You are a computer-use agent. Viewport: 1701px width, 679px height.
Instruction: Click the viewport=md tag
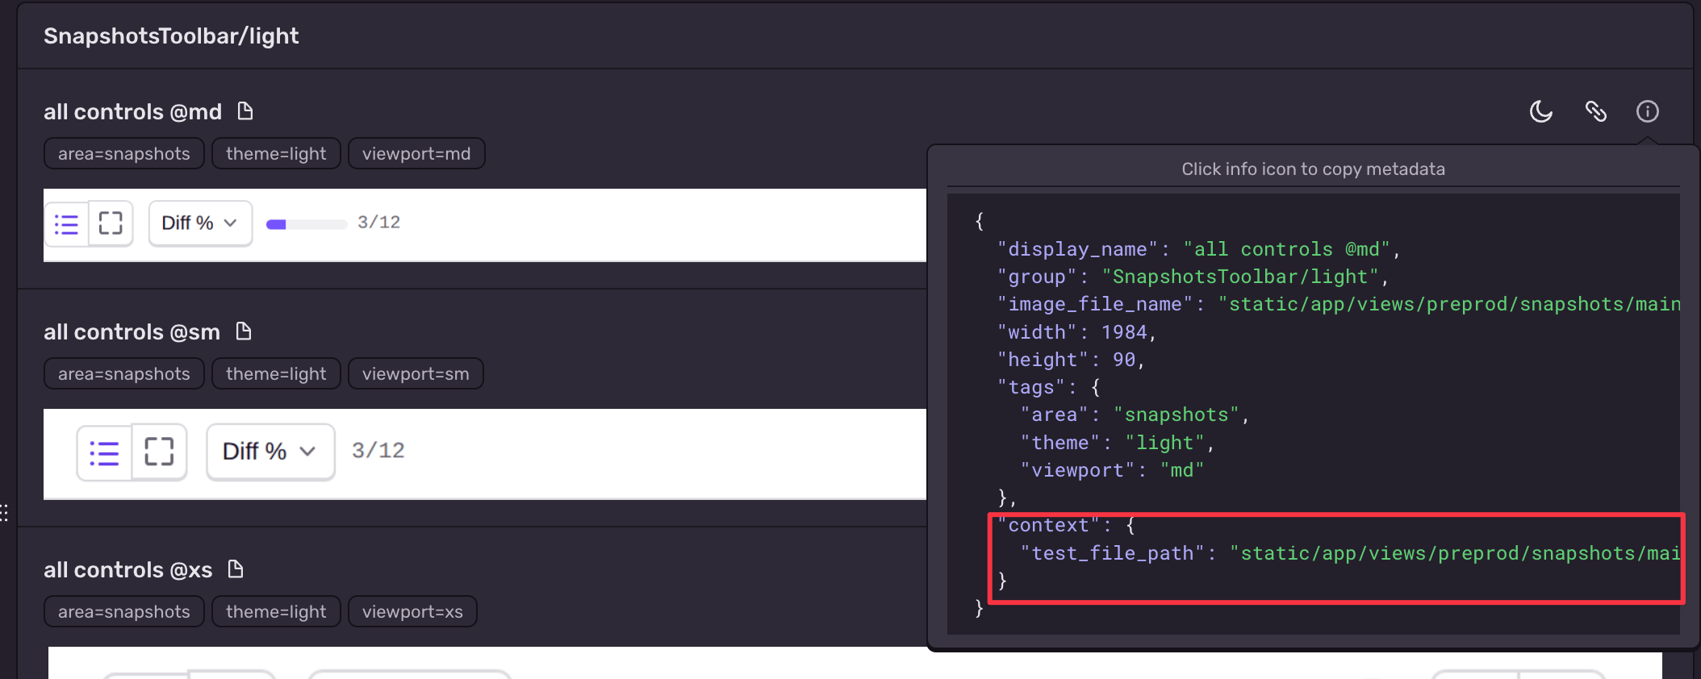pyautogui.click(x=416, y=153)
